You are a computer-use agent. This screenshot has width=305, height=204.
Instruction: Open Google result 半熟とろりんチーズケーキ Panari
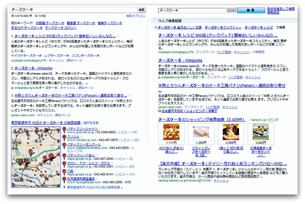coord(71,96)
